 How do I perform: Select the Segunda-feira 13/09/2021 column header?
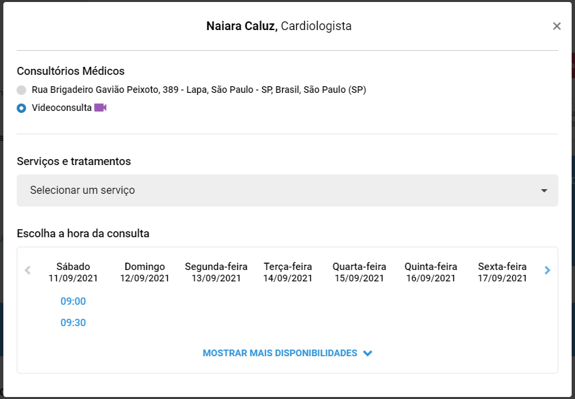point(216,273)
